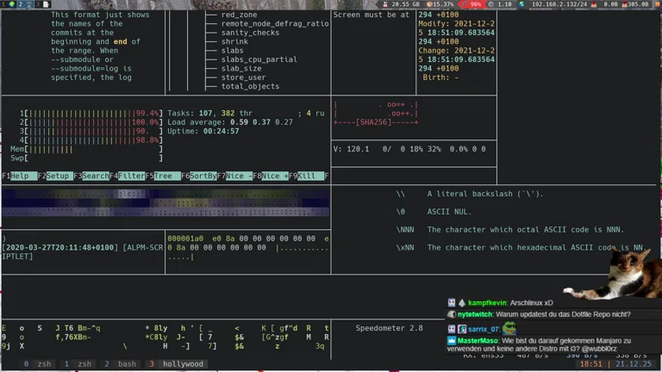Click the load gear icon beside 1.10
Viewport: 662px width, 372px height.
tap(490, 4)
